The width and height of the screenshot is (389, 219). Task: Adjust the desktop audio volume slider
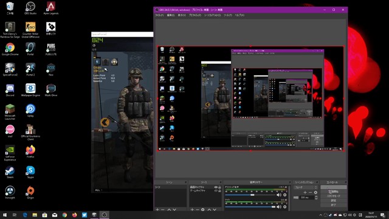tap(250, 195)
